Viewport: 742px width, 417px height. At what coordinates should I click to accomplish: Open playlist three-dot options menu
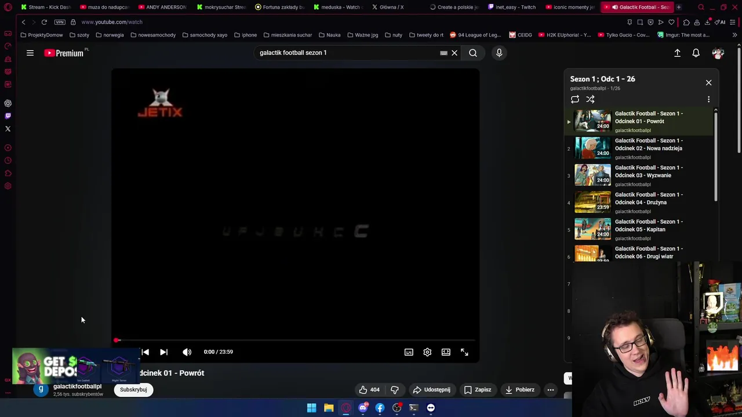point(708,99)
